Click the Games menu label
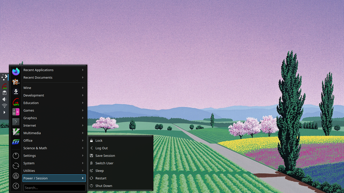 pyautogui.click(x=28, y=110)
